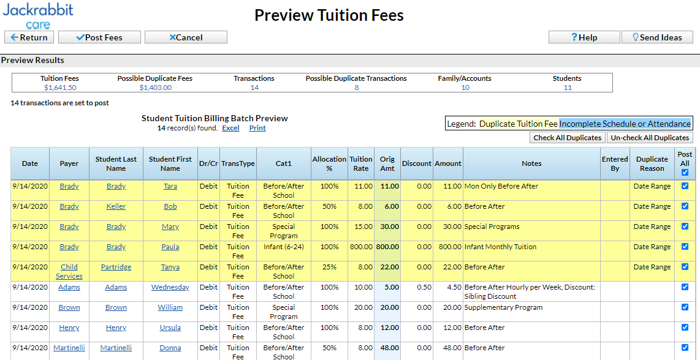Open Tuition Fees total $1,641.50
The image size is (700, 360).
[x=60, y=88]
